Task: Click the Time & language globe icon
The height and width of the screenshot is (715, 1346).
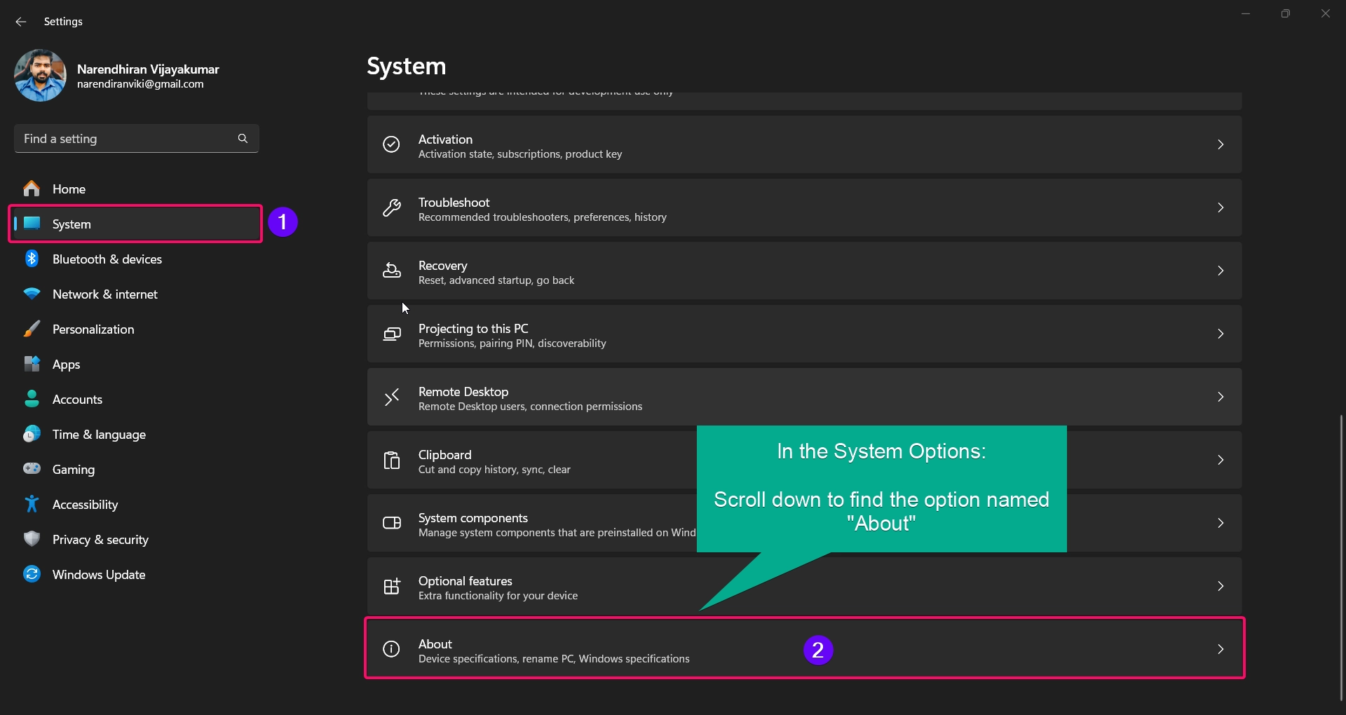Action: 32,434
